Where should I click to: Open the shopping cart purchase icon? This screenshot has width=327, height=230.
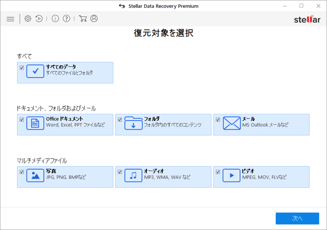(x=83, y=18)
